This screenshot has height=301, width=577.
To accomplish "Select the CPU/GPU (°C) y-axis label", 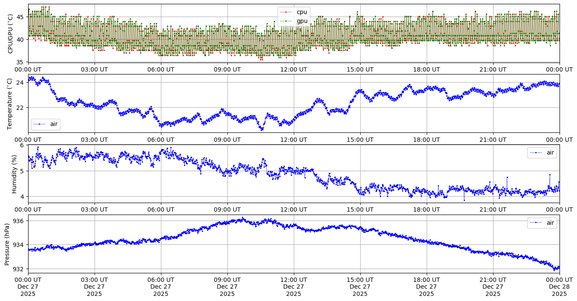I will click(11, 33).
